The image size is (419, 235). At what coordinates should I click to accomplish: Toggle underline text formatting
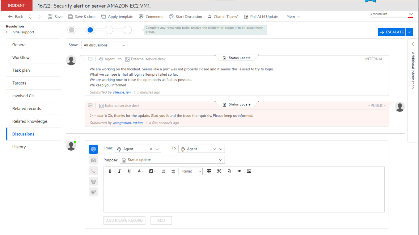click(x=129, y=171)
